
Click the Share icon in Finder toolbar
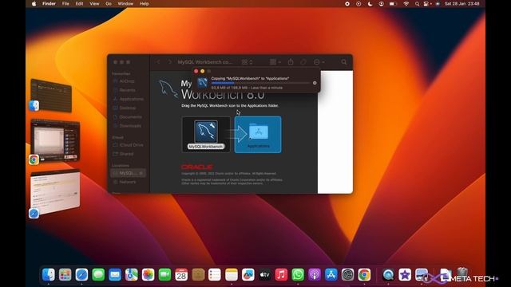click(291, 62)
